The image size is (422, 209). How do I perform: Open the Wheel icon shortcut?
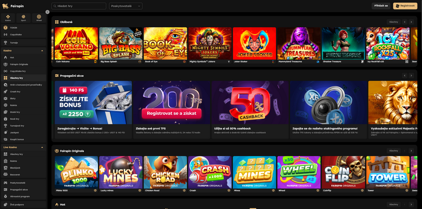click(x=39, y=18)
